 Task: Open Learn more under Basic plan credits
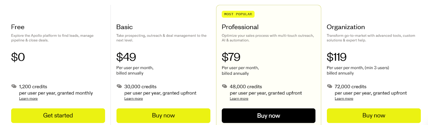(x=133, y=99)
